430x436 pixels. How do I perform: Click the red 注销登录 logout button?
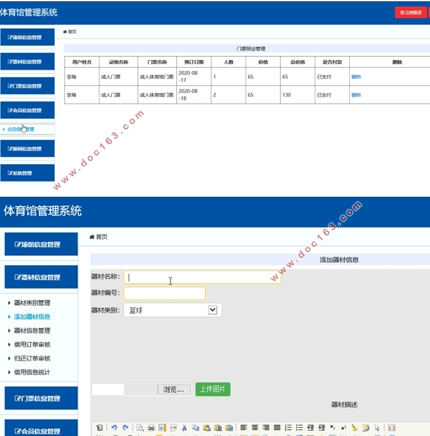(410, 12)
